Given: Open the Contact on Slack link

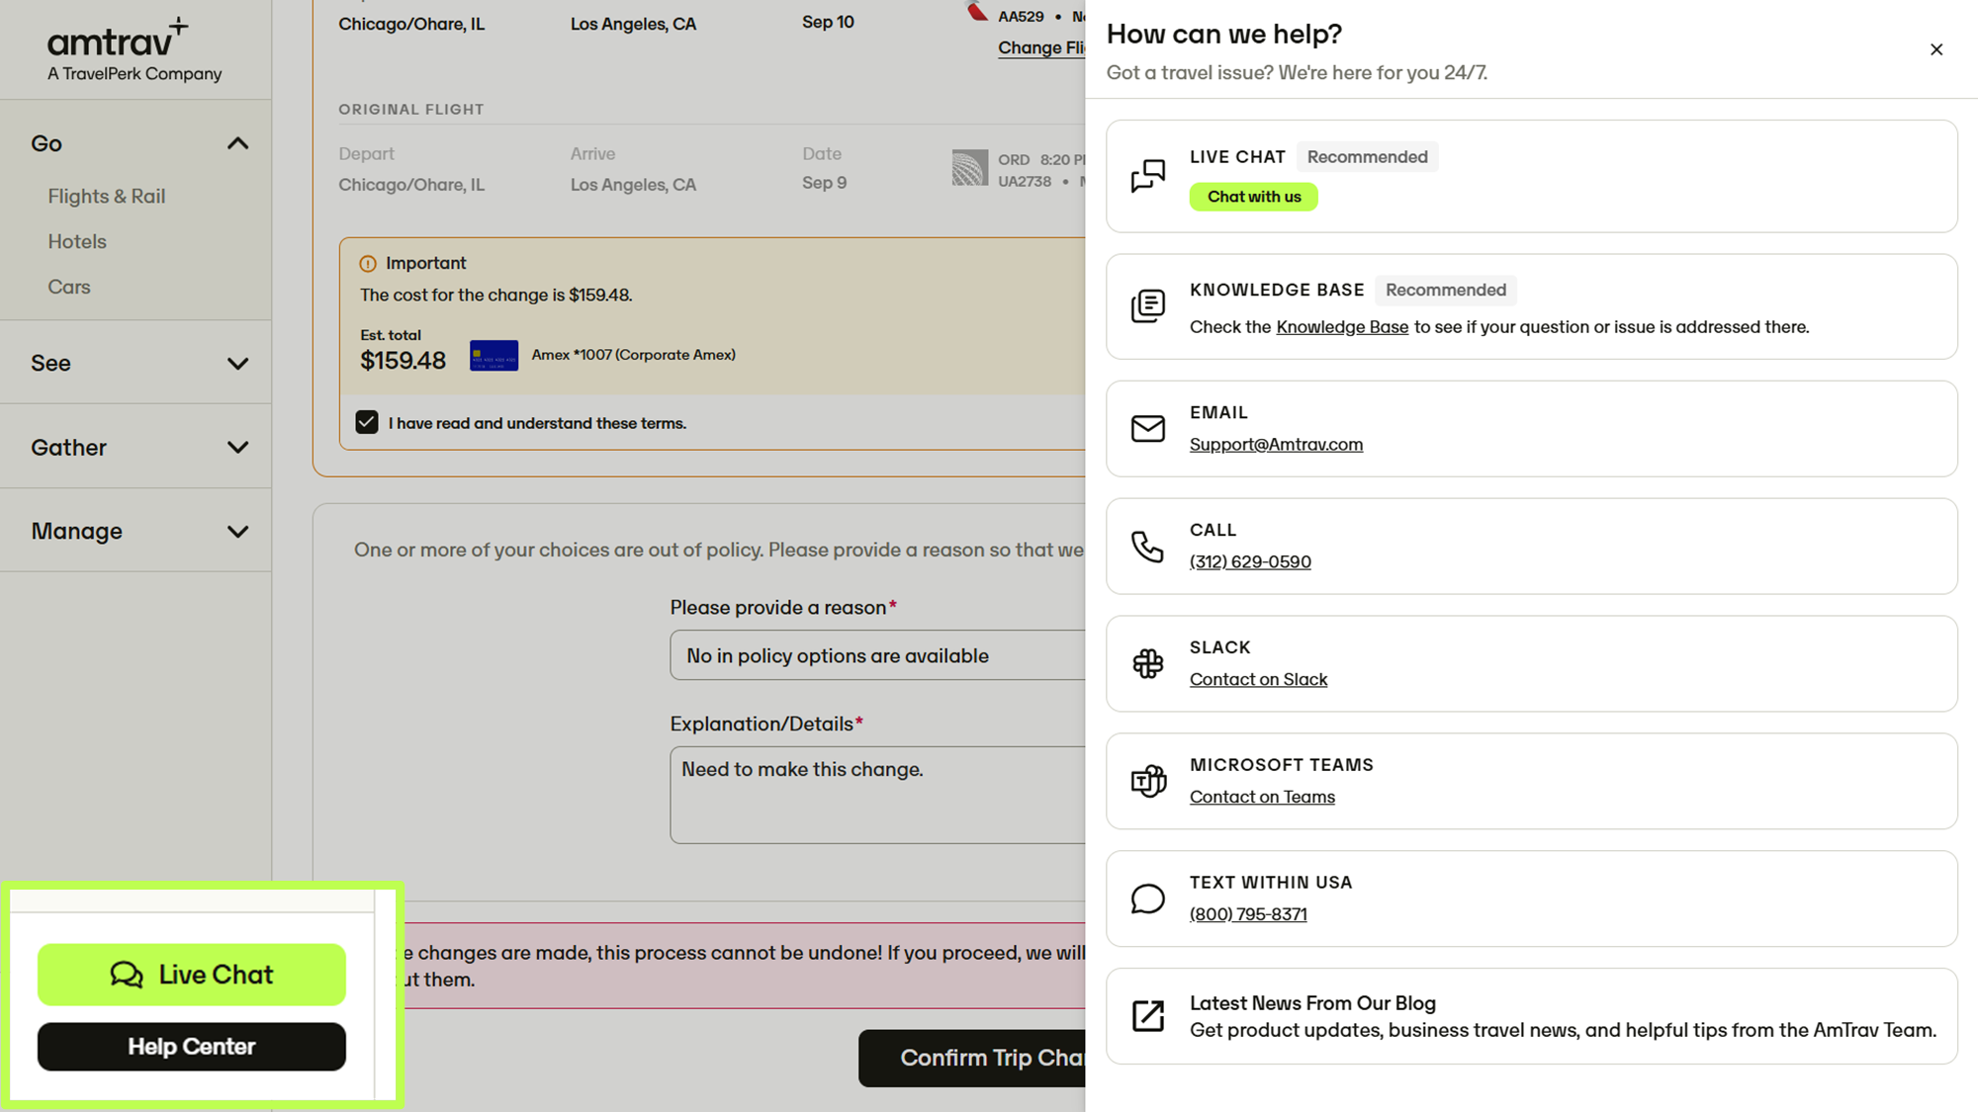Looking at the screenshot, I should coord(1258,680).
